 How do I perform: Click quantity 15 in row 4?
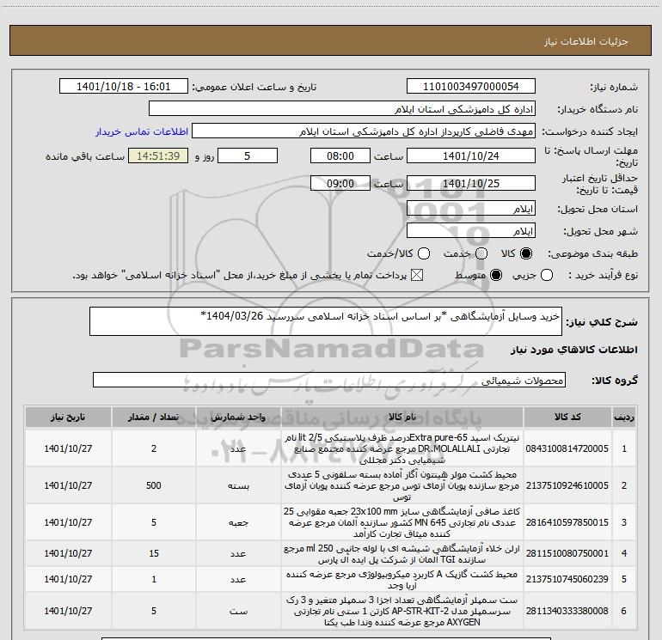[154, 553]
